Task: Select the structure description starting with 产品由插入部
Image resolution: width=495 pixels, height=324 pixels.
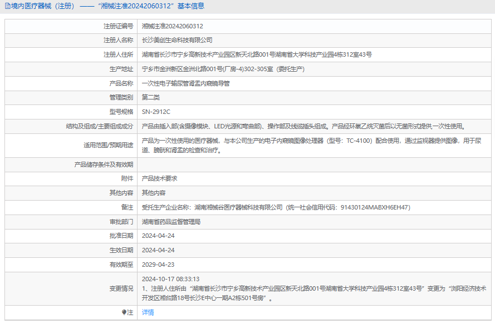Action: click(x=303, y=126)
